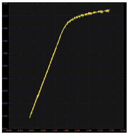Screen dimensions: 128x134
Task: Select the 4.278 x-axis label
Action: pos(123,131)
